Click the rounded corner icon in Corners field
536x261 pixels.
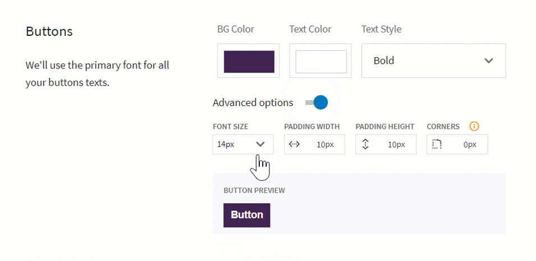(437, 145)
